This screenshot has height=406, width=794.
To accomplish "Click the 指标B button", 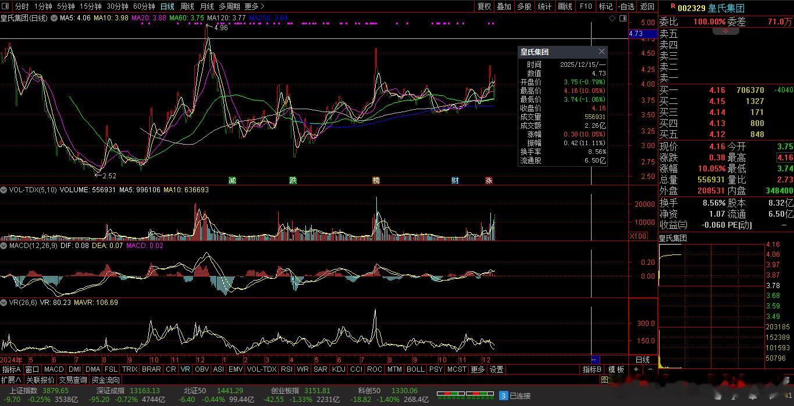I will (592, 369).
